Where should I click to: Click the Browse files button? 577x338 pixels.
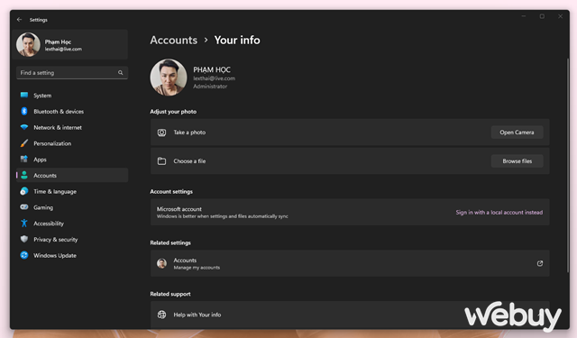tap(517, 161)
